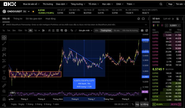The image size is (185, 108).
Task: Open the Giá gần nhất price dropdown
Action: click(x=85, y=31)
